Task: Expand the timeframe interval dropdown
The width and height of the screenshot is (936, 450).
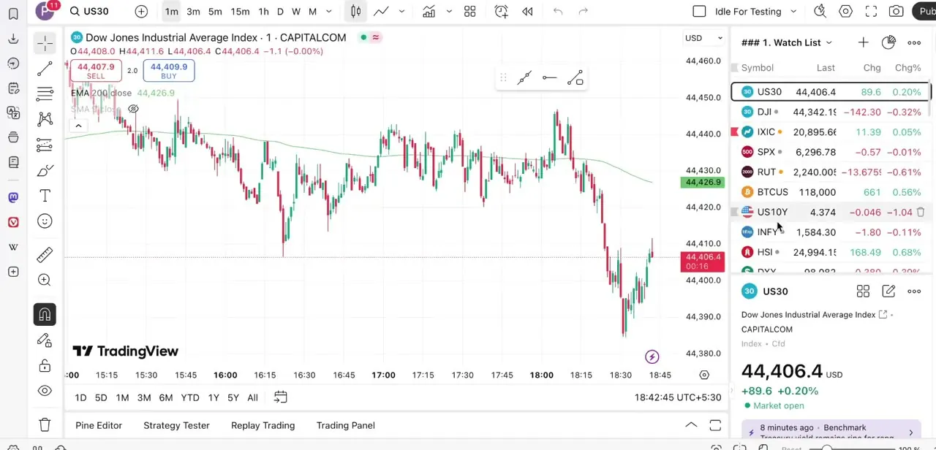Action: (x=329, y=11)
